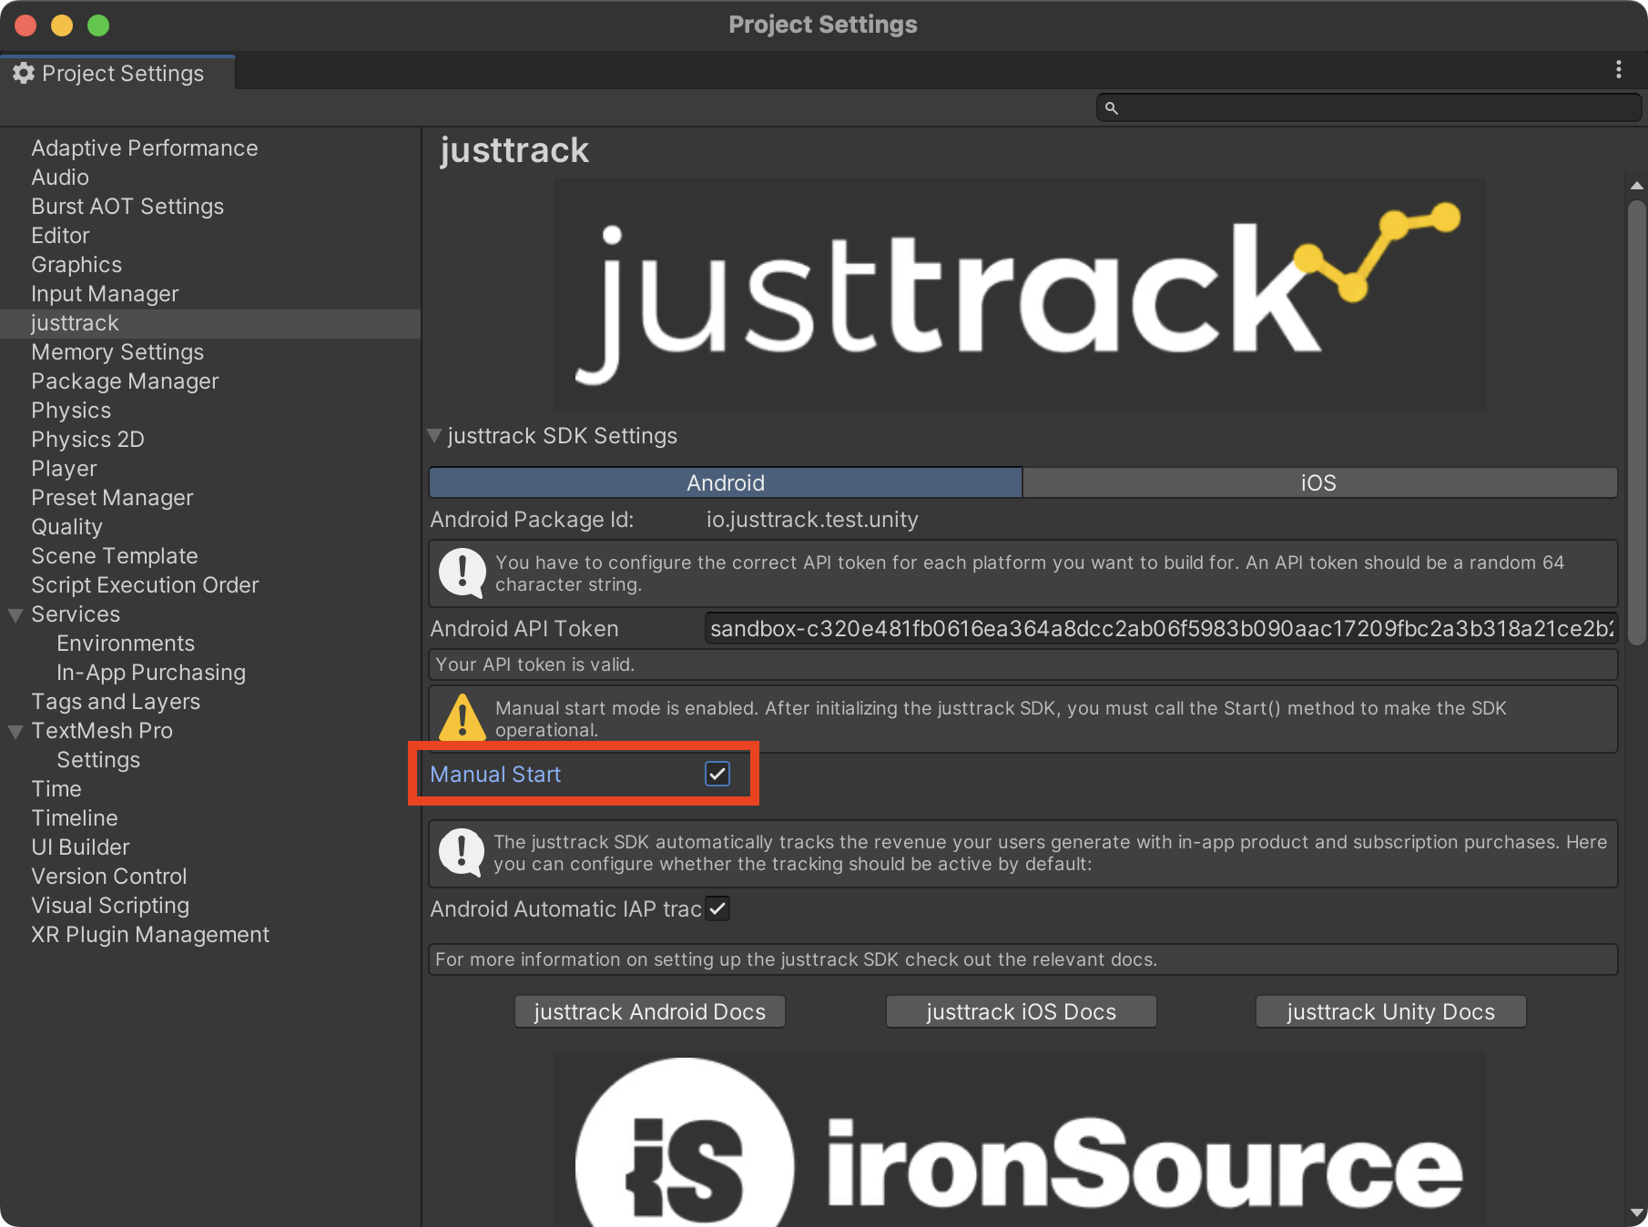1648x1227 pixels.
Task: Select Preset Manager settings
Action: click(x=112, y=497)
